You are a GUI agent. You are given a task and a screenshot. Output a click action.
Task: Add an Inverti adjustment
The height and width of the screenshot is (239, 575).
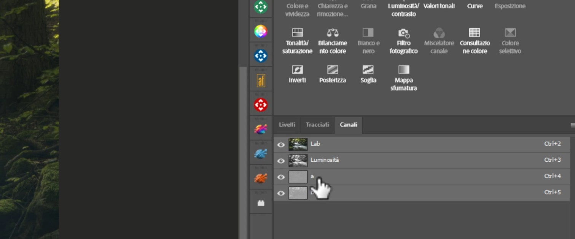pos(297,70)
